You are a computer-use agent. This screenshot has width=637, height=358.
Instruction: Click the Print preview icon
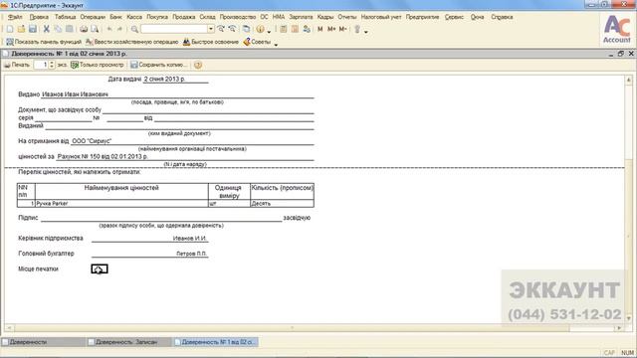95,29
